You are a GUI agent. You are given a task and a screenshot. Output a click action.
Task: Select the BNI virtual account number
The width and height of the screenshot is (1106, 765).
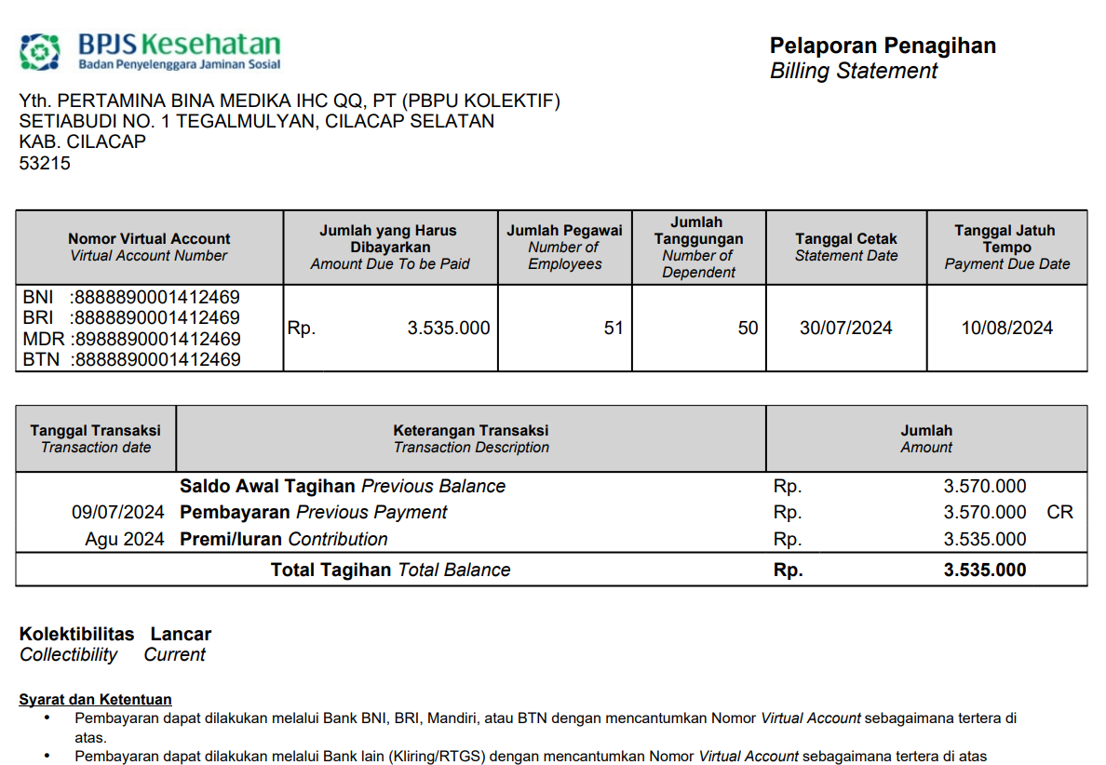click(155, 298)
